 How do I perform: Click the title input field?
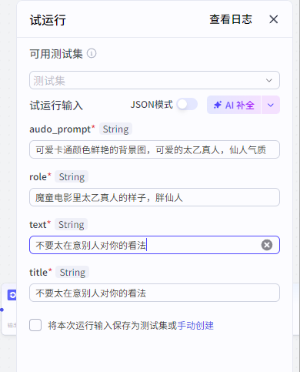coord(155,293)
